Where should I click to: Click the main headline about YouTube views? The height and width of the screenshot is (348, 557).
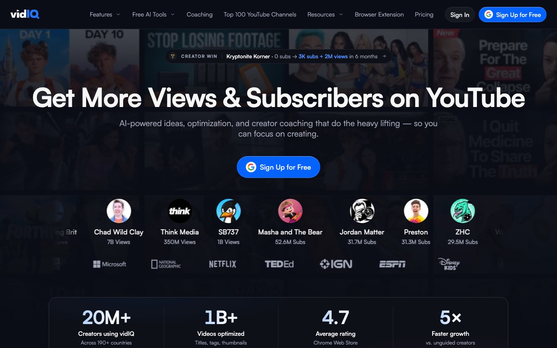[278, 97]
